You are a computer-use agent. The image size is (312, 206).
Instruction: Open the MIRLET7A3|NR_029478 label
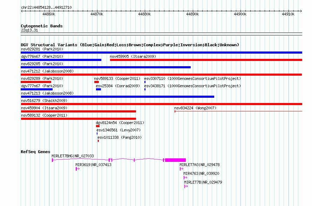[x=199, y=165]
